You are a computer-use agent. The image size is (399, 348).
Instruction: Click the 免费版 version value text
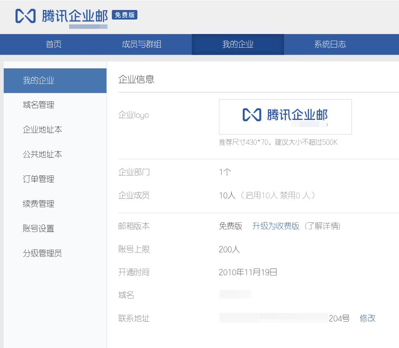[231, 226]
